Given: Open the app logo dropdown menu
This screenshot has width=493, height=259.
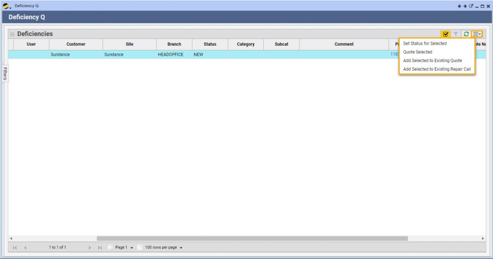Looking at the screenshot, I should [x=7, y=6].
